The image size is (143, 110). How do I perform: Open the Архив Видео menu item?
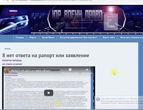point(48,38)
